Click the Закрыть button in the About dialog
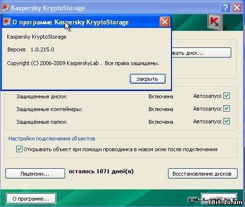 click(147, 79)
